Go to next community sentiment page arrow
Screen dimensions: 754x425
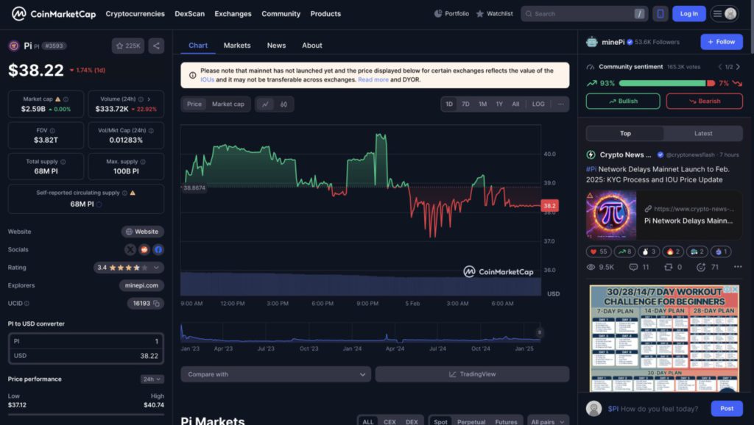tap(738, 67)
